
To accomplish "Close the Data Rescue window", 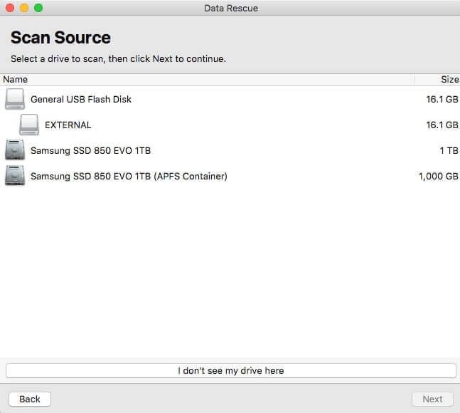I will [x=10, y=8].
